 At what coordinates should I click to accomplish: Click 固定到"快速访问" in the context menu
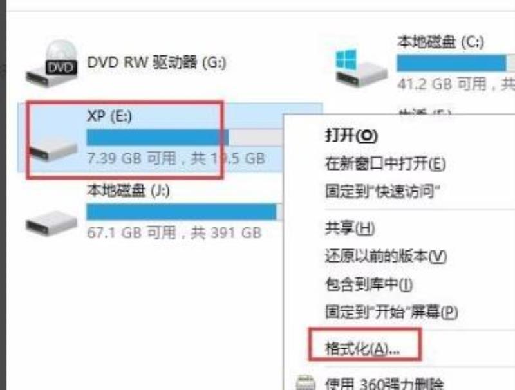(382, 191)
